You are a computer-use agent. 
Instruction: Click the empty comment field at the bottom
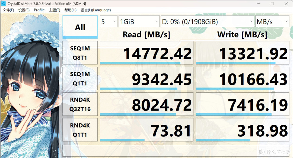coord(176,151)
